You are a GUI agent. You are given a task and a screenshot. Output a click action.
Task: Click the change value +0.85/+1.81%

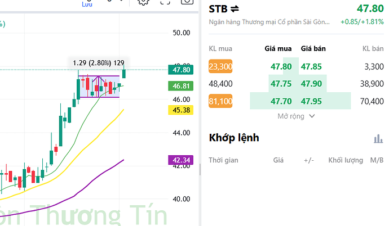pos(362,22)
